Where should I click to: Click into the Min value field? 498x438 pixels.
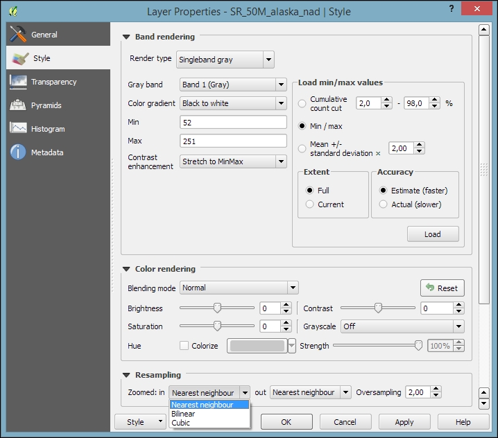tap(232, 122)
